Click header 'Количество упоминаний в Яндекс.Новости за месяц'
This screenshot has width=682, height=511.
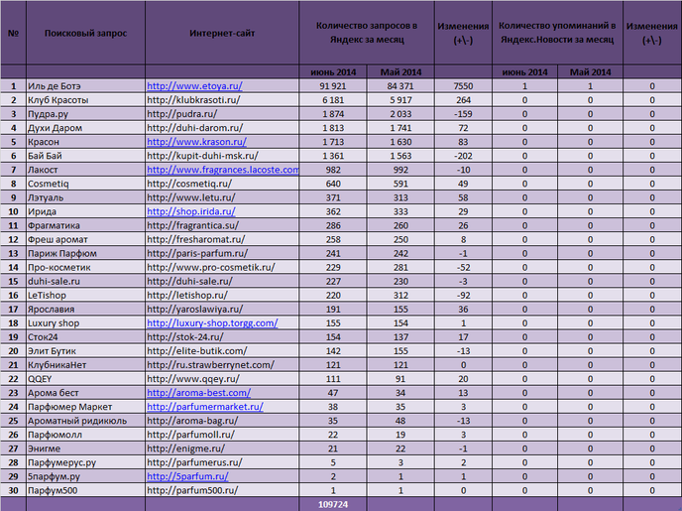coord(557,33)
